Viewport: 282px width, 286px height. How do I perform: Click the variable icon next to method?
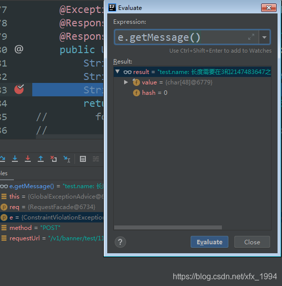(x=4, y=227)
